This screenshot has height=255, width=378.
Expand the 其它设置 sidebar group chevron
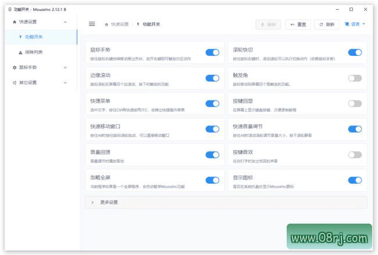point(65,83)
